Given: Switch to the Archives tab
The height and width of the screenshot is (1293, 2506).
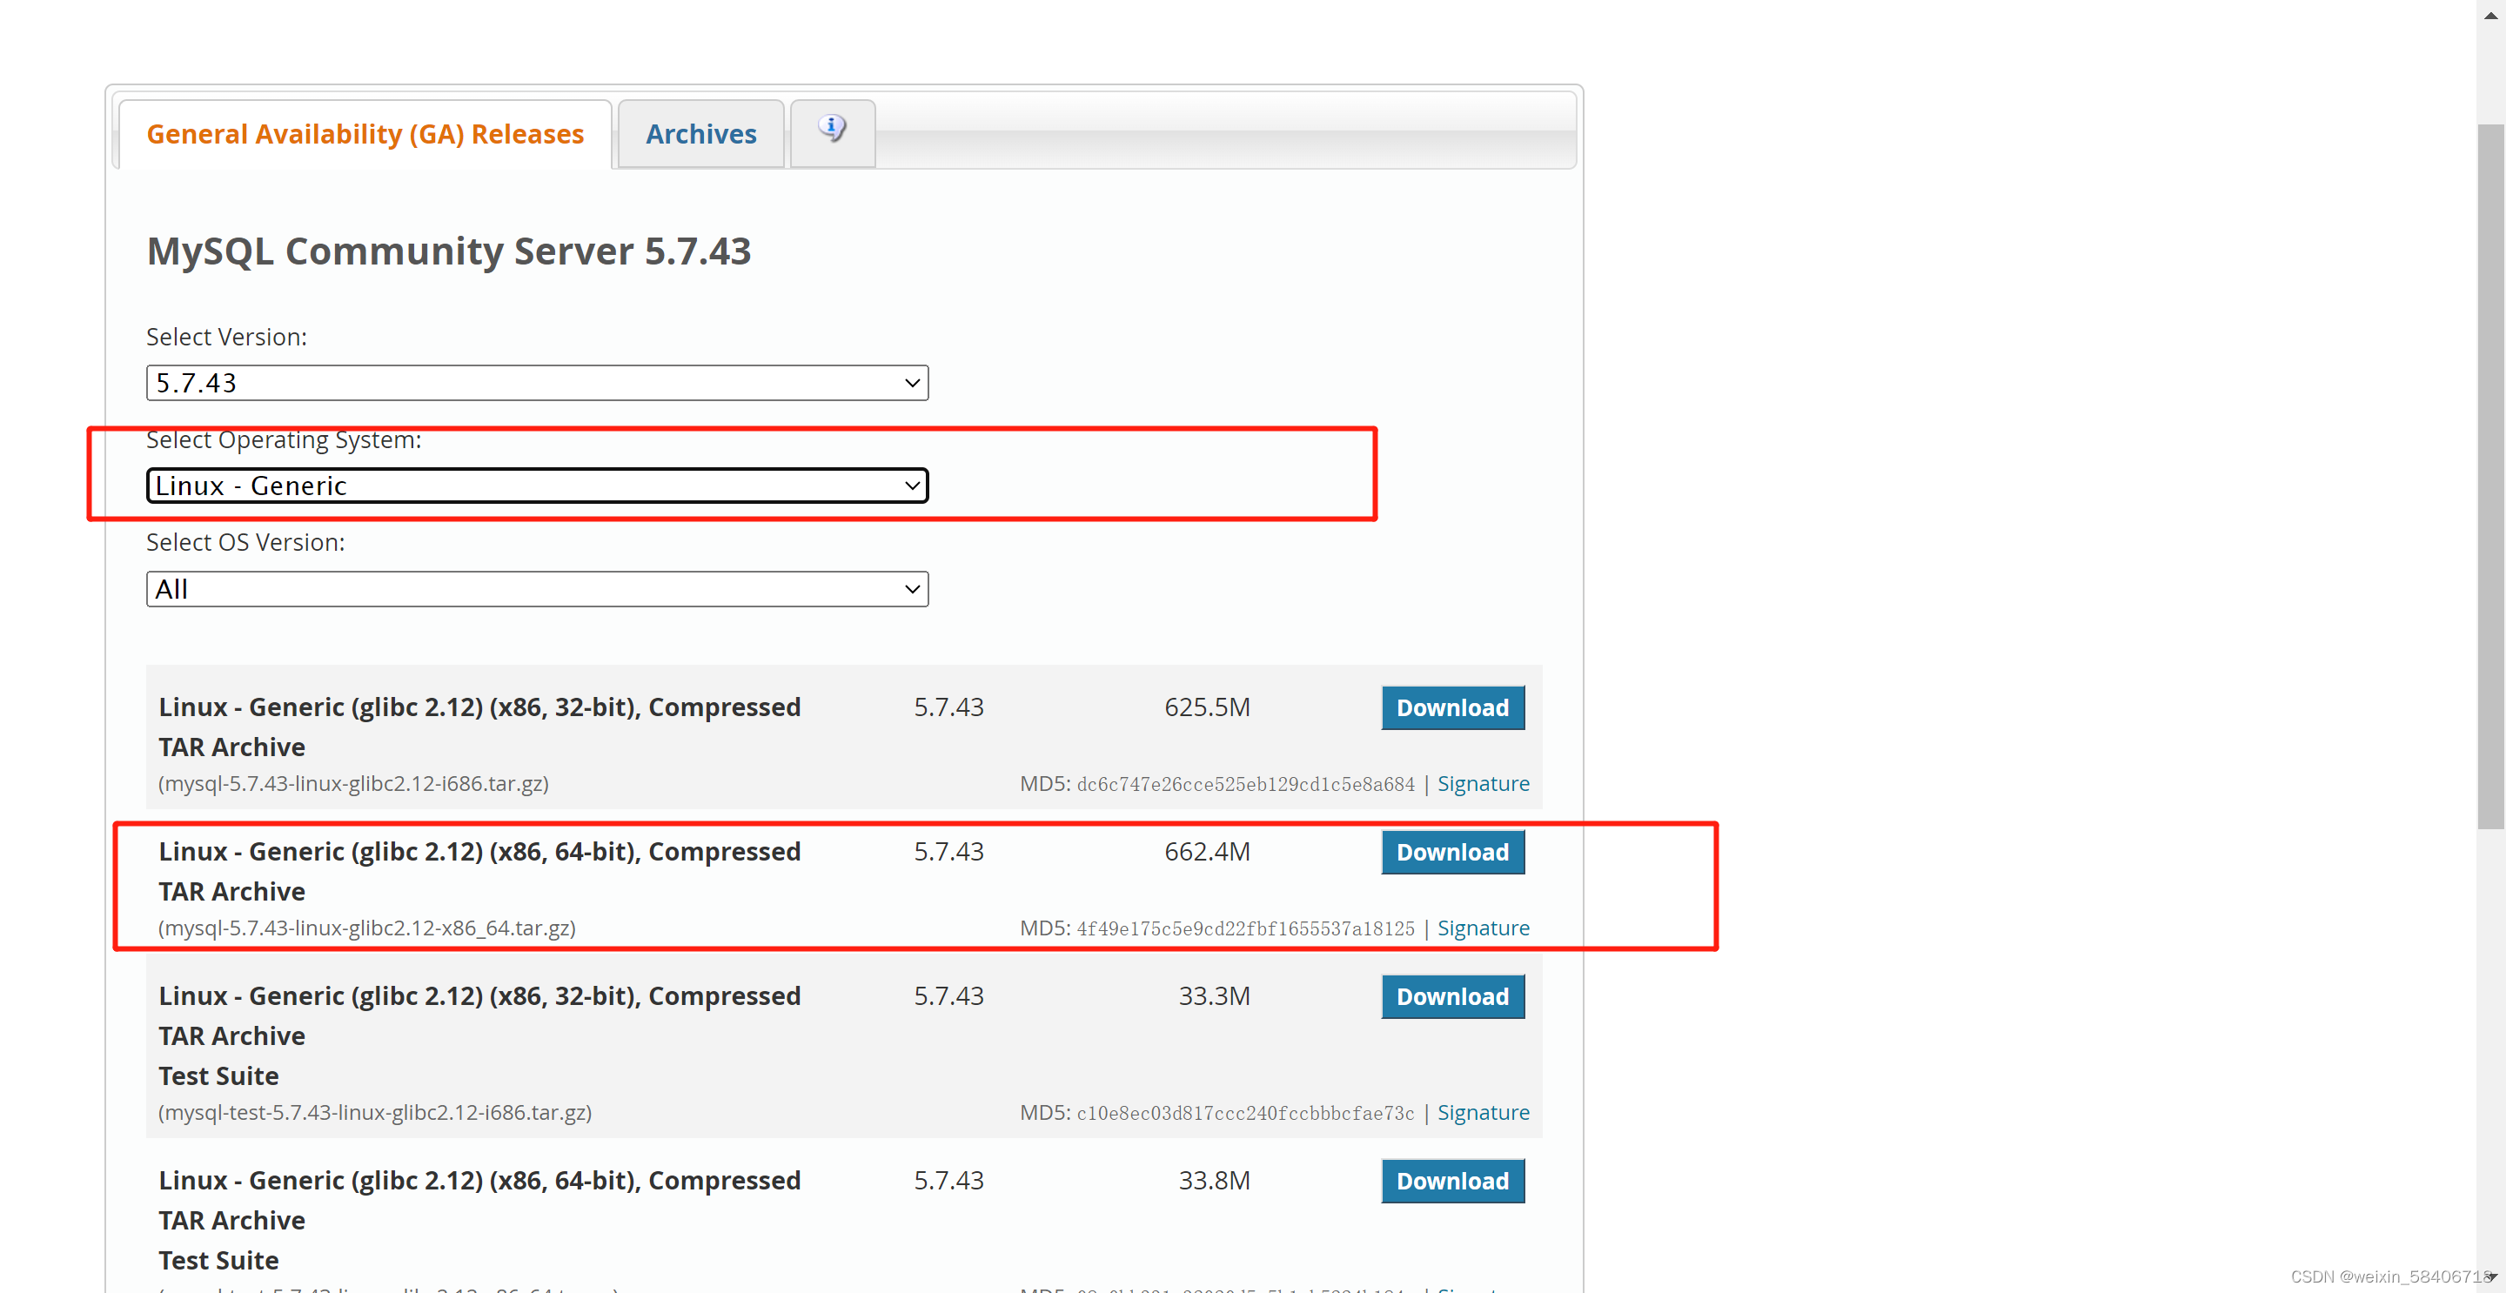Looking at the screenshot, I should tap(700, 134).
